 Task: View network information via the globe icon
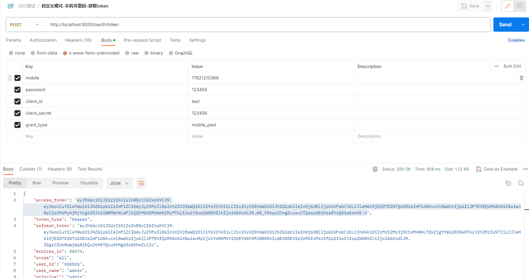click(375, 169)
